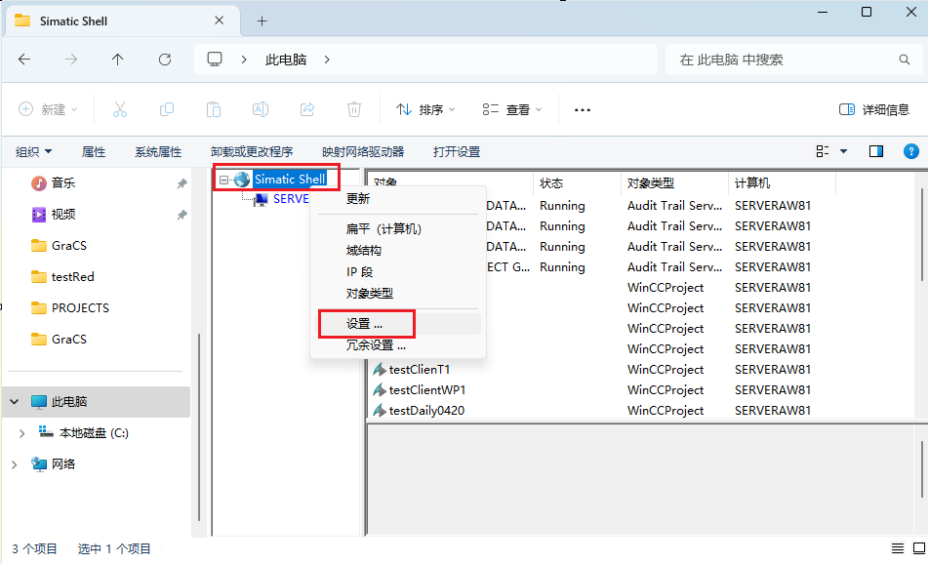
Task: Open the 查看 view dropdown
Action: (512, 109)
